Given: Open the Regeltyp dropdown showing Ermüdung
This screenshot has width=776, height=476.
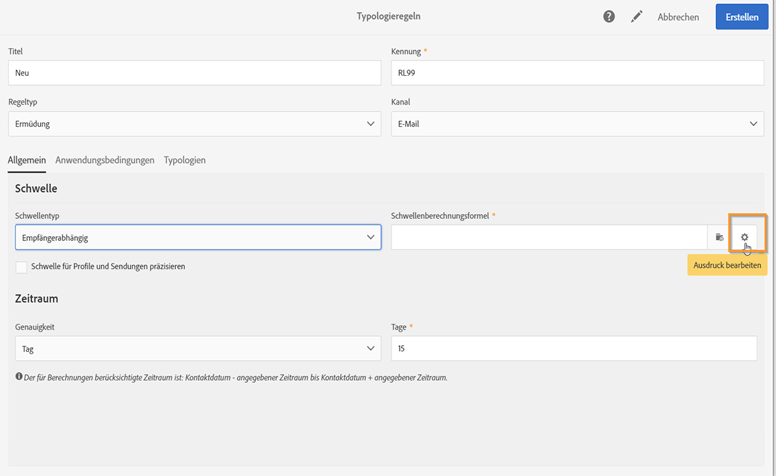Looking at the screenshot, I should (x=194, y=124).
